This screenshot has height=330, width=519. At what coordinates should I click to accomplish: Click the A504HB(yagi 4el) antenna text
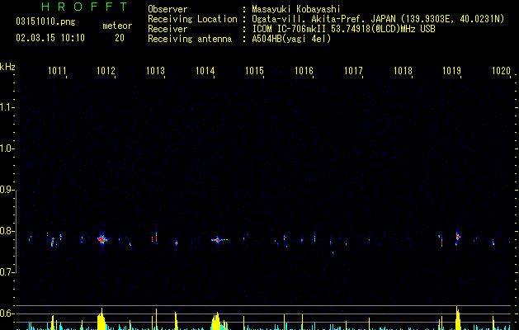[x=291, y=39]
